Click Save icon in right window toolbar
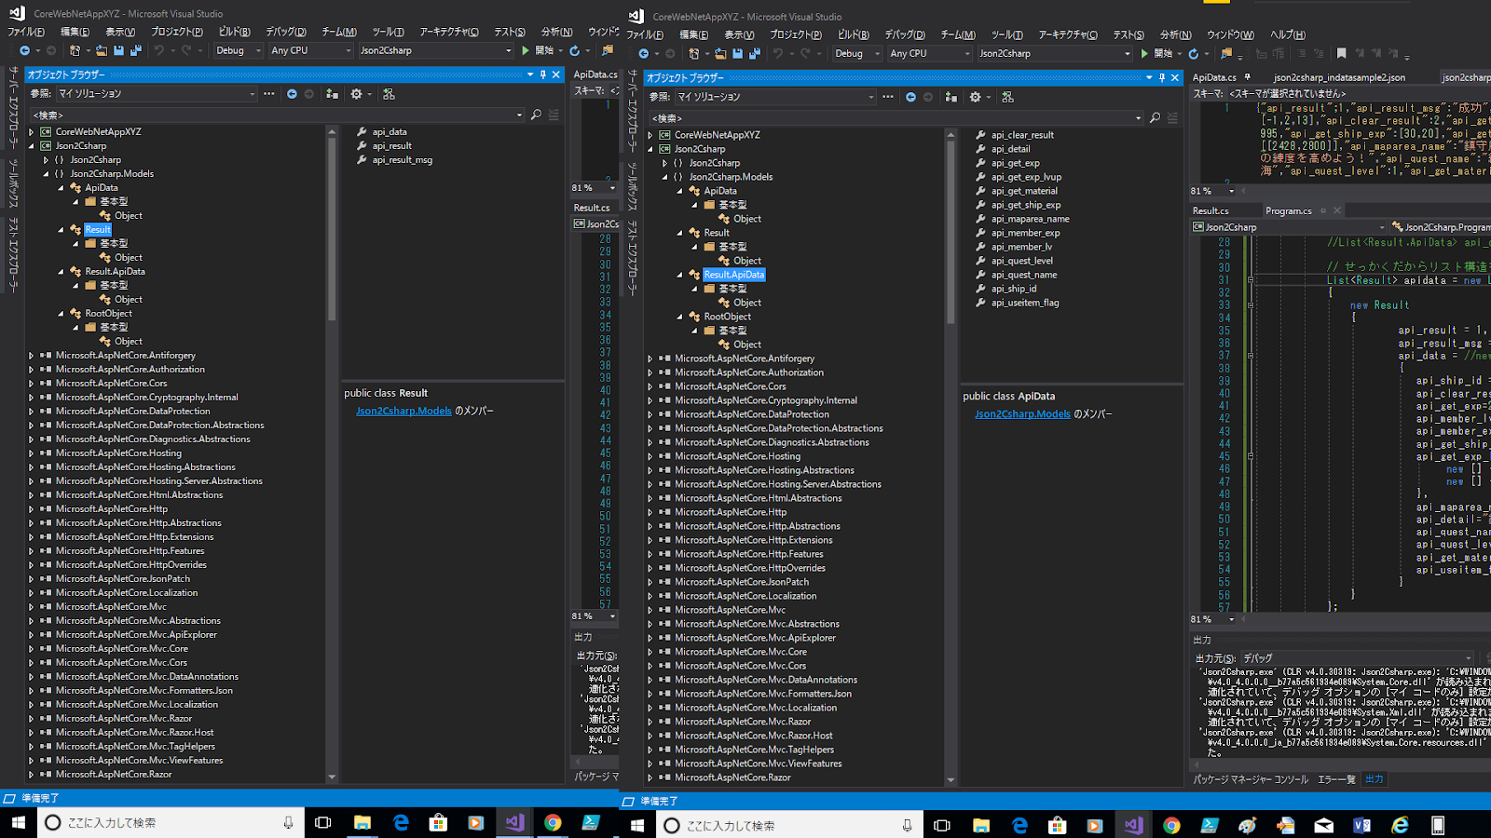The height and width of the screenshot is (838, 1491). click(x=737, y=53)
